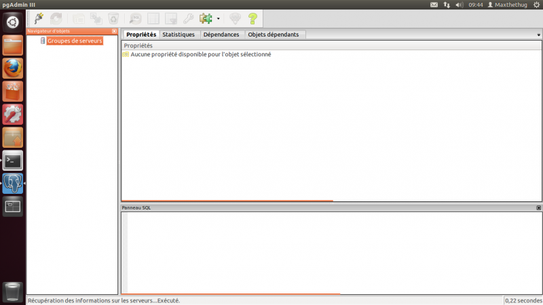Click the drop object trash icon
Image resolution: width=543 pixels, height=305 pixels.
pos(114,18)
